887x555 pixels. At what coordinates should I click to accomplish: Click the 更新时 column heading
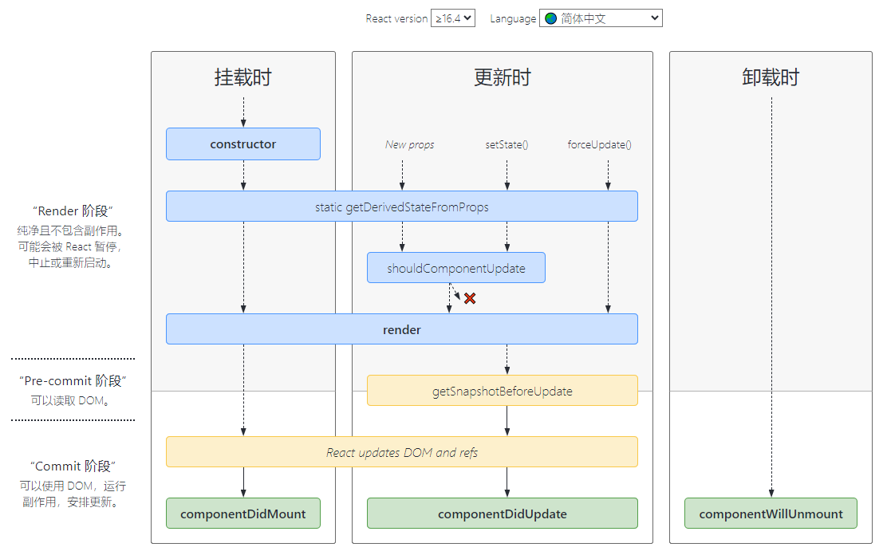502,77
